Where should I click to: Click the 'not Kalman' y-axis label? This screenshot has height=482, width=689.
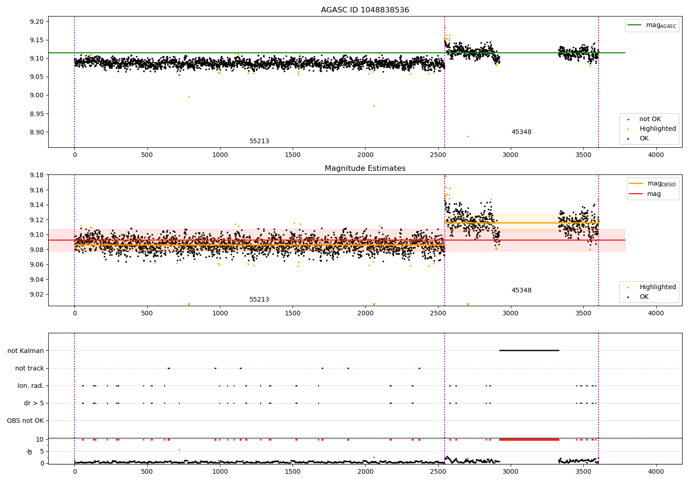(26, 351)
